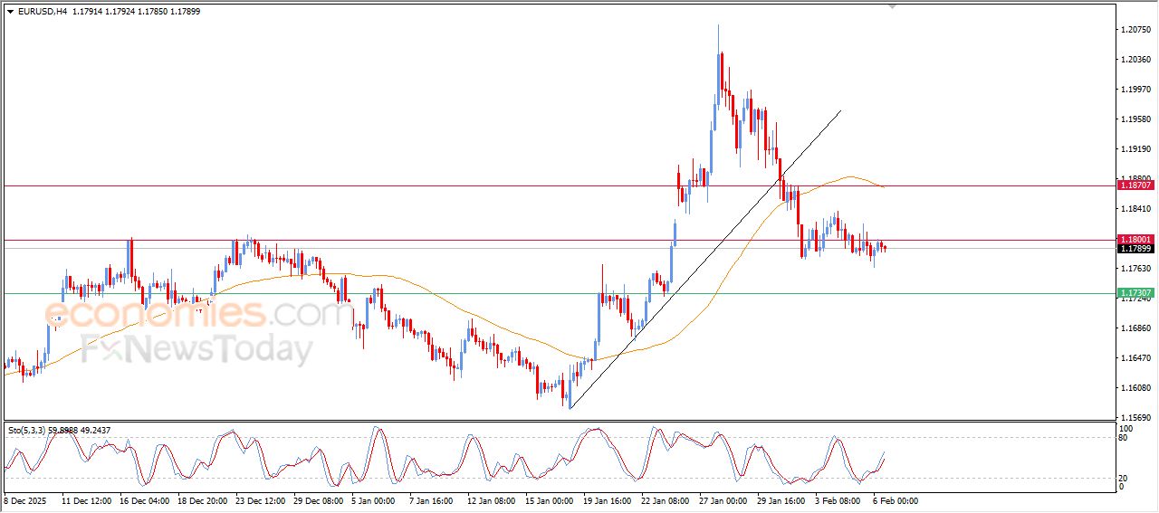Select the red 1.18001 price tag

click(x=1135, y=240)
